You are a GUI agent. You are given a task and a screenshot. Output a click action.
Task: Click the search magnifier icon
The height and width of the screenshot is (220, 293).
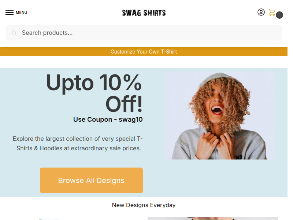point(14,33)
